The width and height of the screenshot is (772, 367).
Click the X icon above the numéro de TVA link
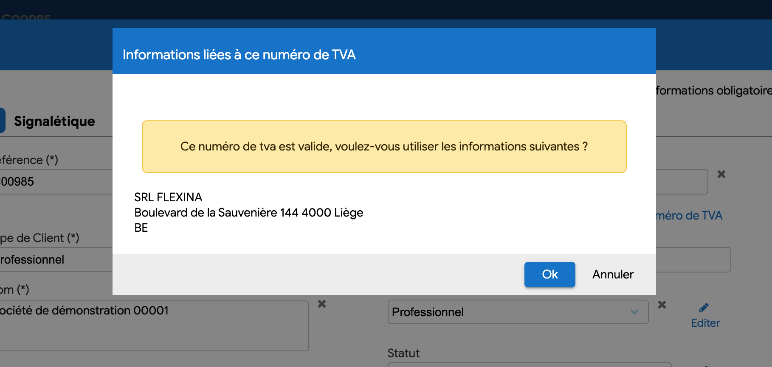(x=721, y=174)
